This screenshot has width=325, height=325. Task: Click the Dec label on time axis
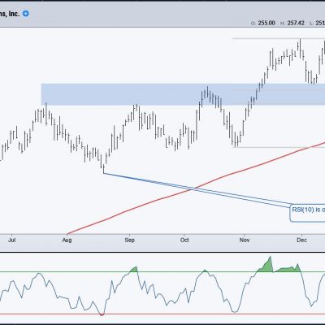click(301, 240)
